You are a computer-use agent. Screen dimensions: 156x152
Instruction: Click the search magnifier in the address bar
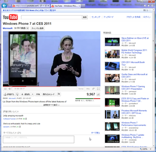click(x=41, y=6)
